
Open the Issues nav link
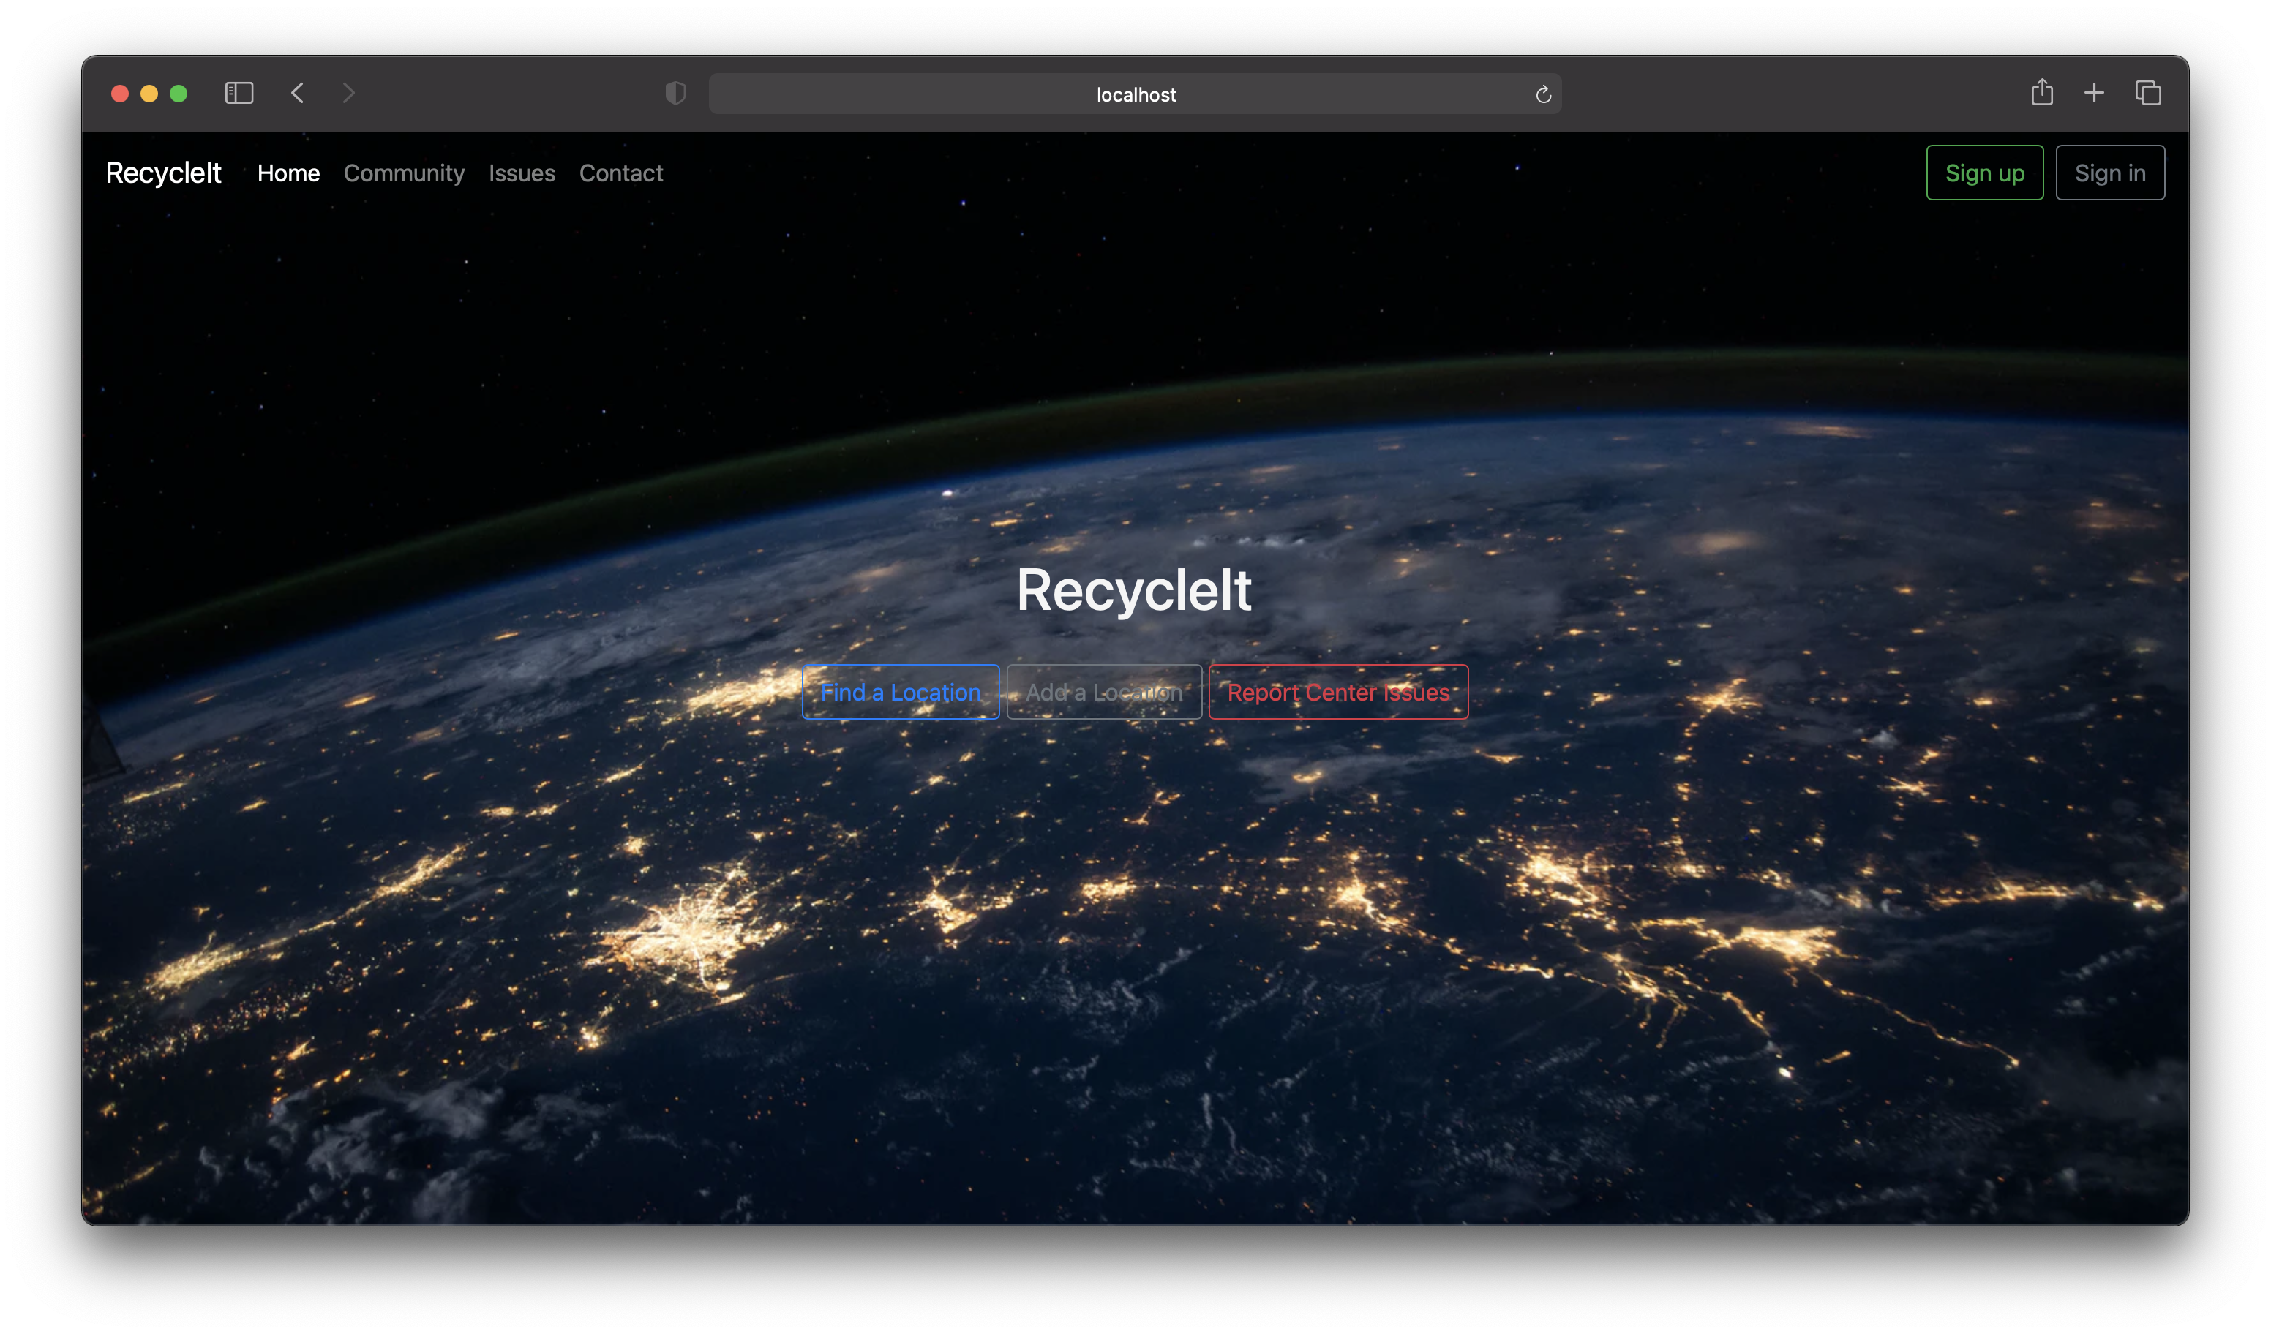522,173
